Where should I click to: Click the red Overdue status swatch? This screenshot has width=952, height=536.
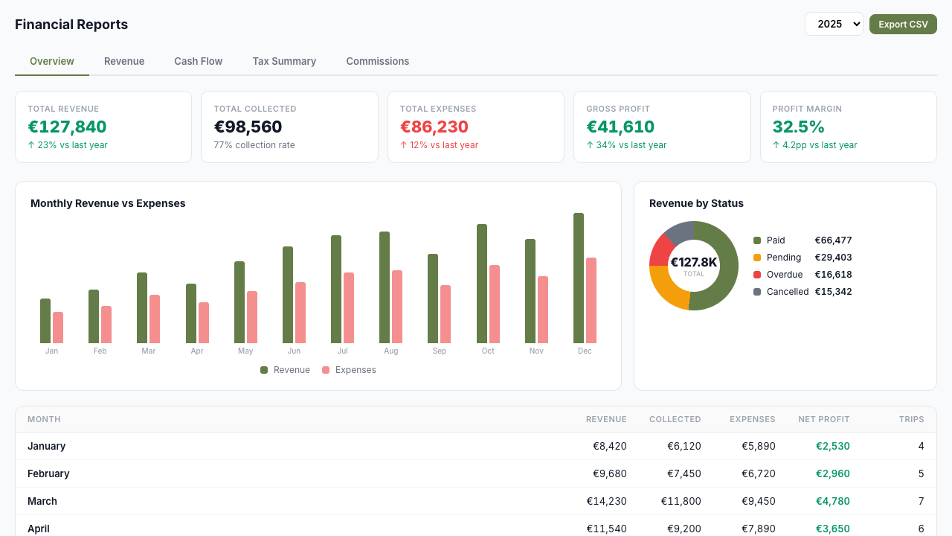(757, 275)
